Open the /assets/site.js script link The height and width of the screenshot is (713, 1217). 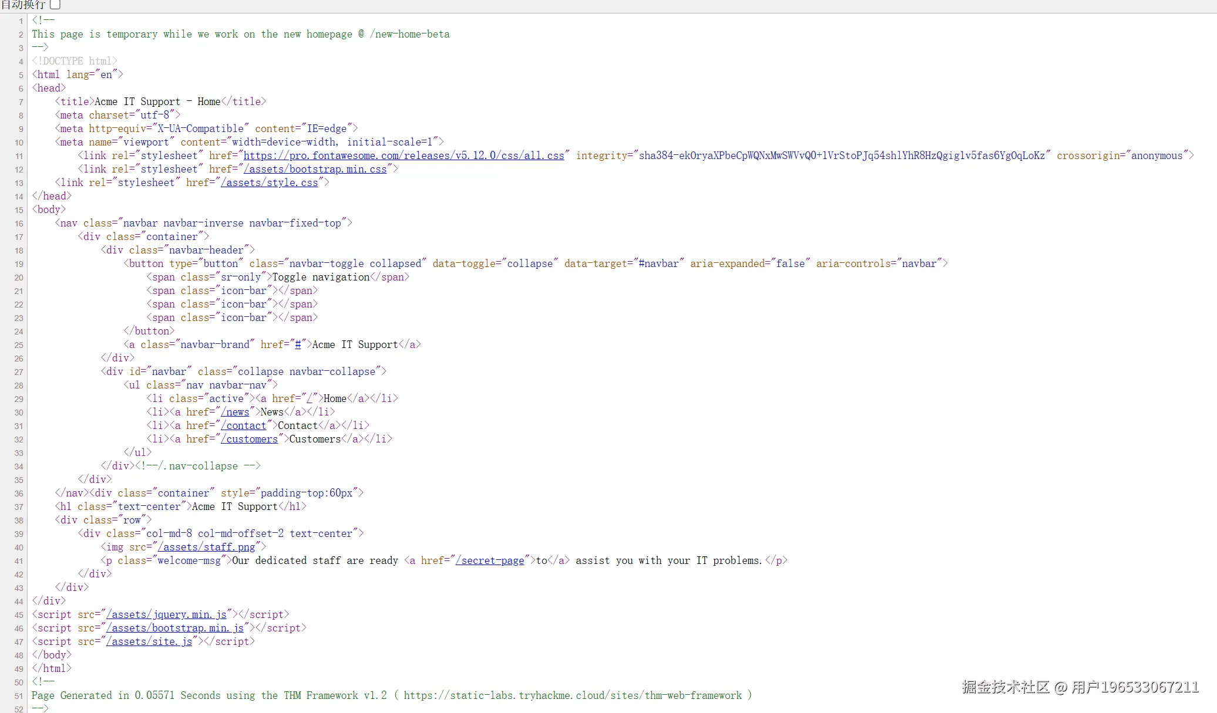[x=149, y=641]
